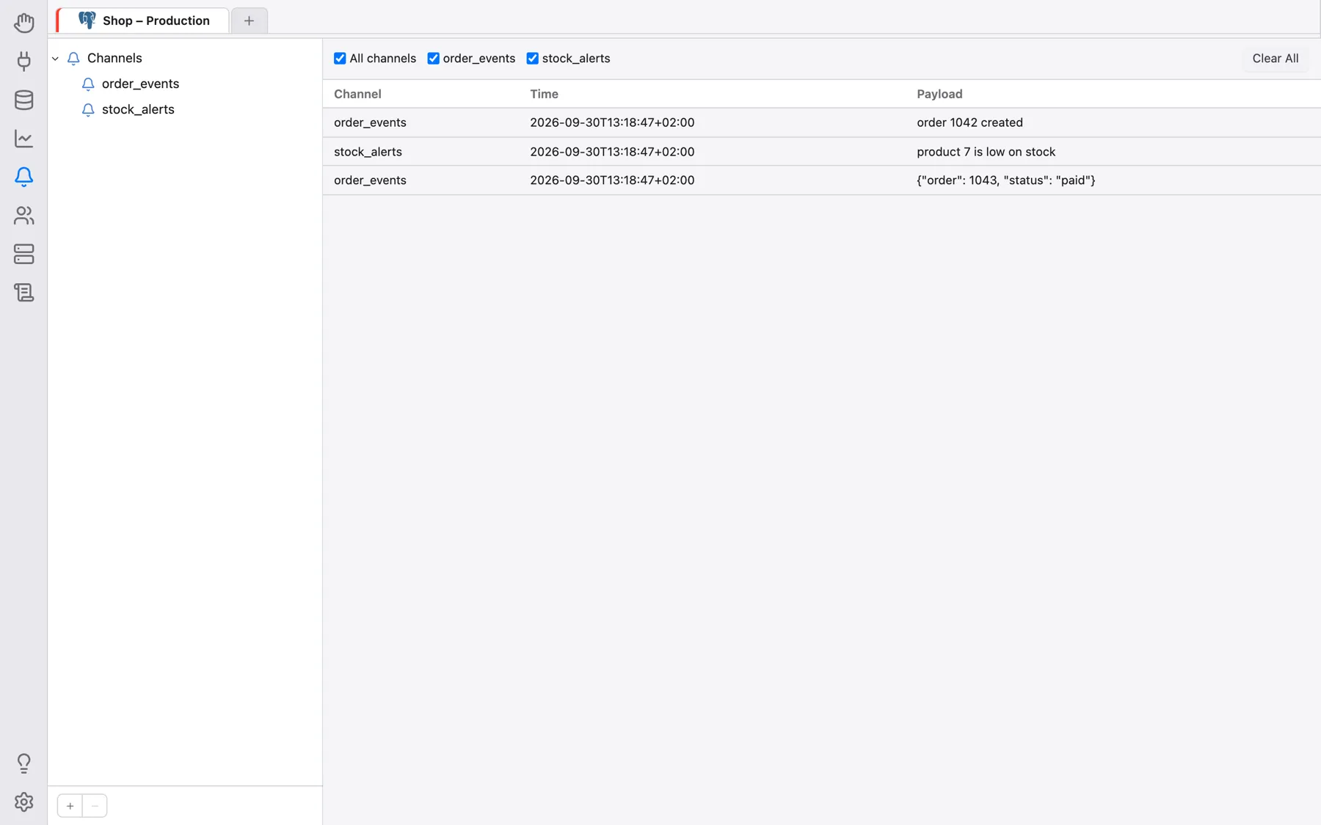1321x825 pixels.
Task: Select 'product 7 is low on stock'
Action: click(x=986, y=152)
